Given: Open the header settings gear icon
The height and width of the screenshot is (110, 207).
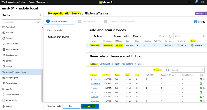Looking at the screenshot, I should pos(203,2).
